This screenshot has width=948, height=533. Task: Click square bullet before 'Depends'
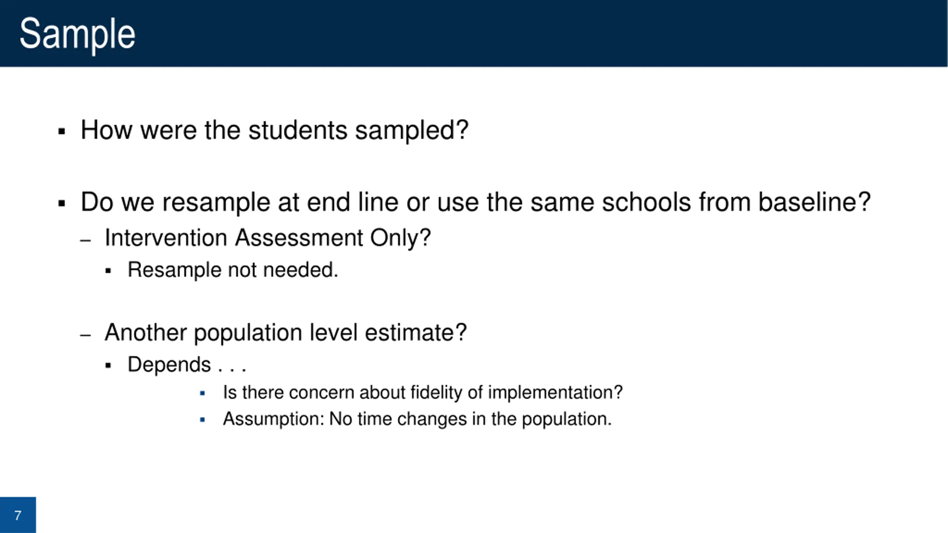tap(108, 366)
